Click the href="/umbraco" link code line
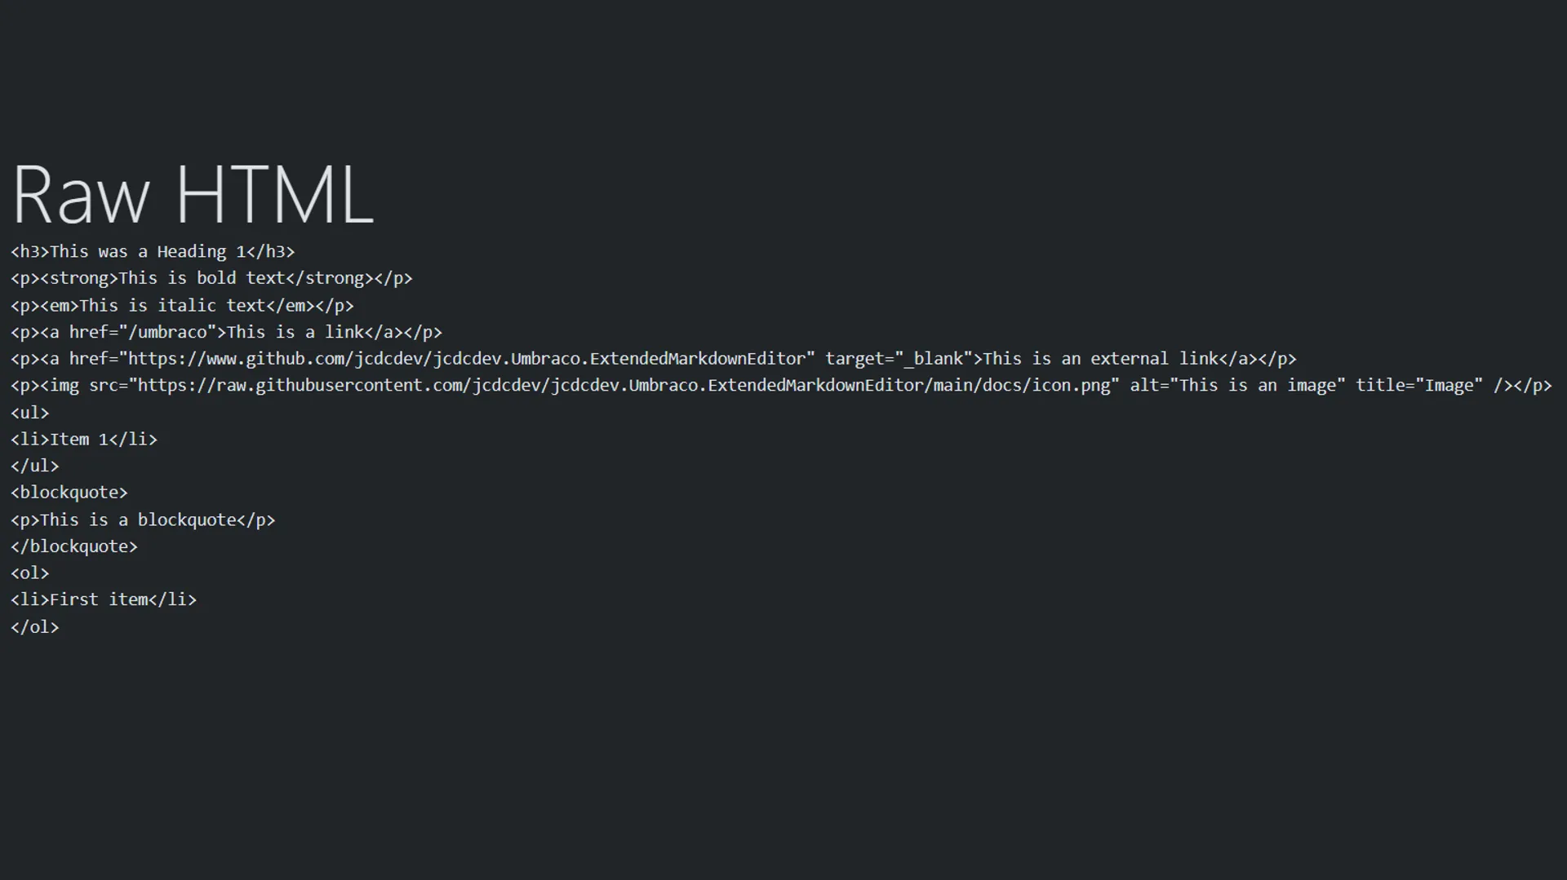Image resolution: width=1567 pixels, height=880 pixels. [x=226, y=333]
